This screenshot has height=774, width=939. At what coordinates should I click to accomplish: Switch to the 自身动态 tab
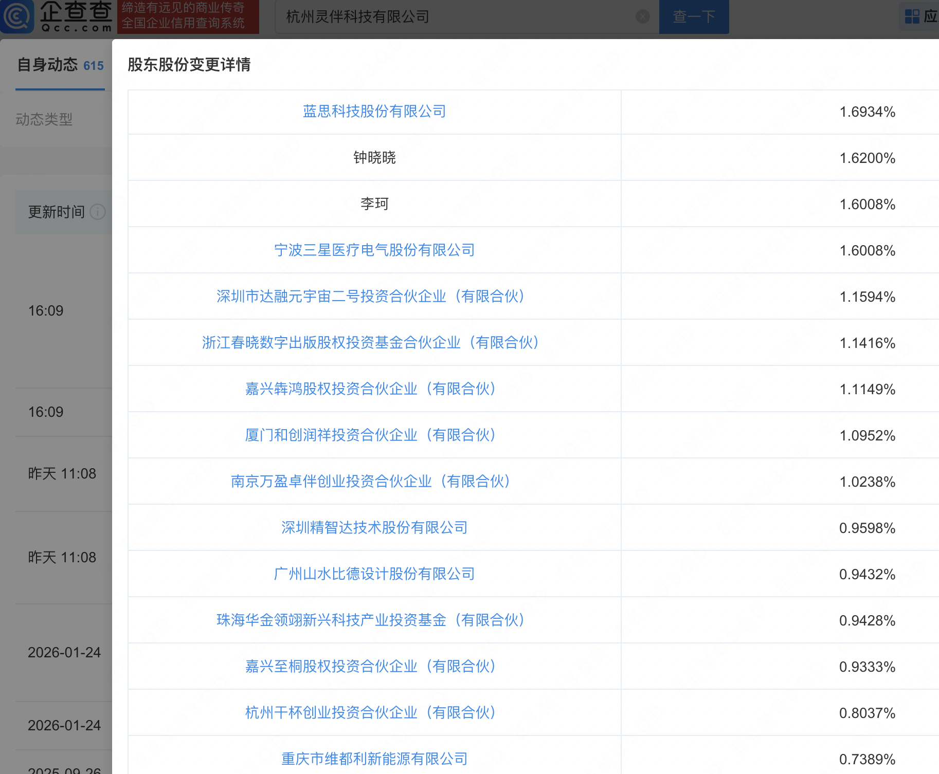(x=60, y=65)
